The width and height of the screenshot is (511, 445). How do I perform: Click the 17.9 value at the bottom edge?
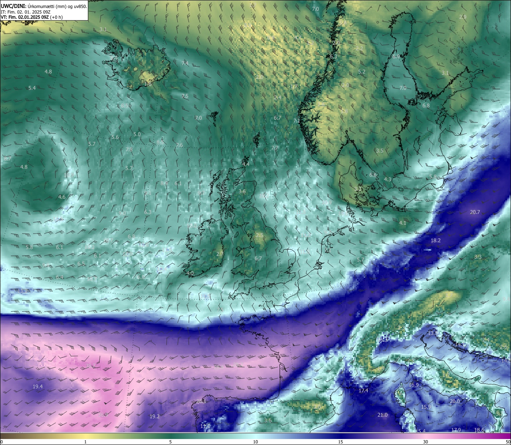pyautogui.click(x=456, y=429)
